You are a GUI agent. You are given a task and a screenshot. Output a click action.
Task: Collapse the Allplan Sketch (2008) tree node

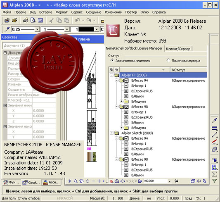[x=111, y=133]
